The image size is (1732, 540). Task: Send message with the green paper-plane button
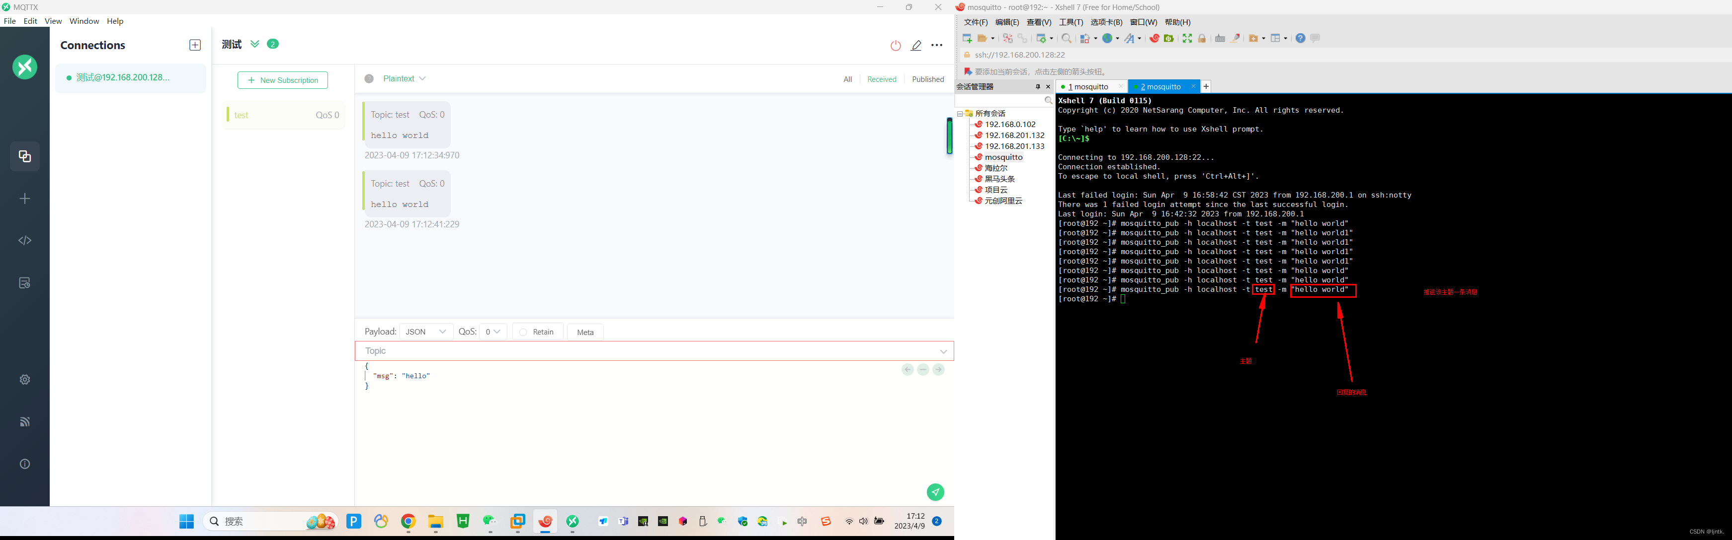(x=935, y=492)
